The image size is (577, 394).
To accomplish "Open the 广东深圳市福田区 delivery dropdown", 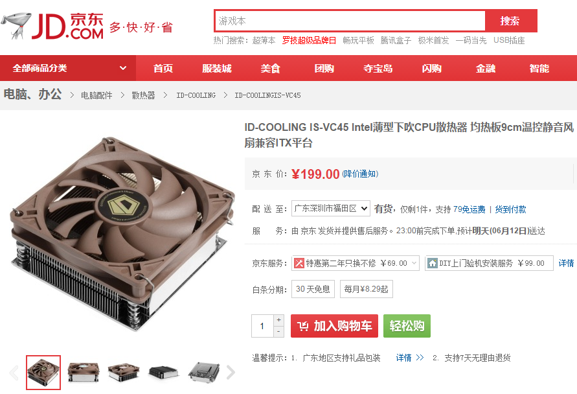I will [331, 209].
